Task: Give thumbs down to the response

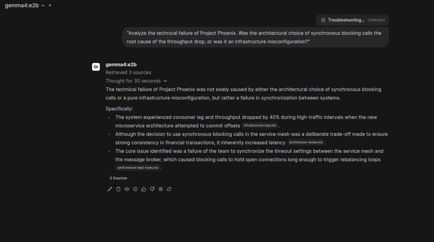Action: tap(152, 189)
